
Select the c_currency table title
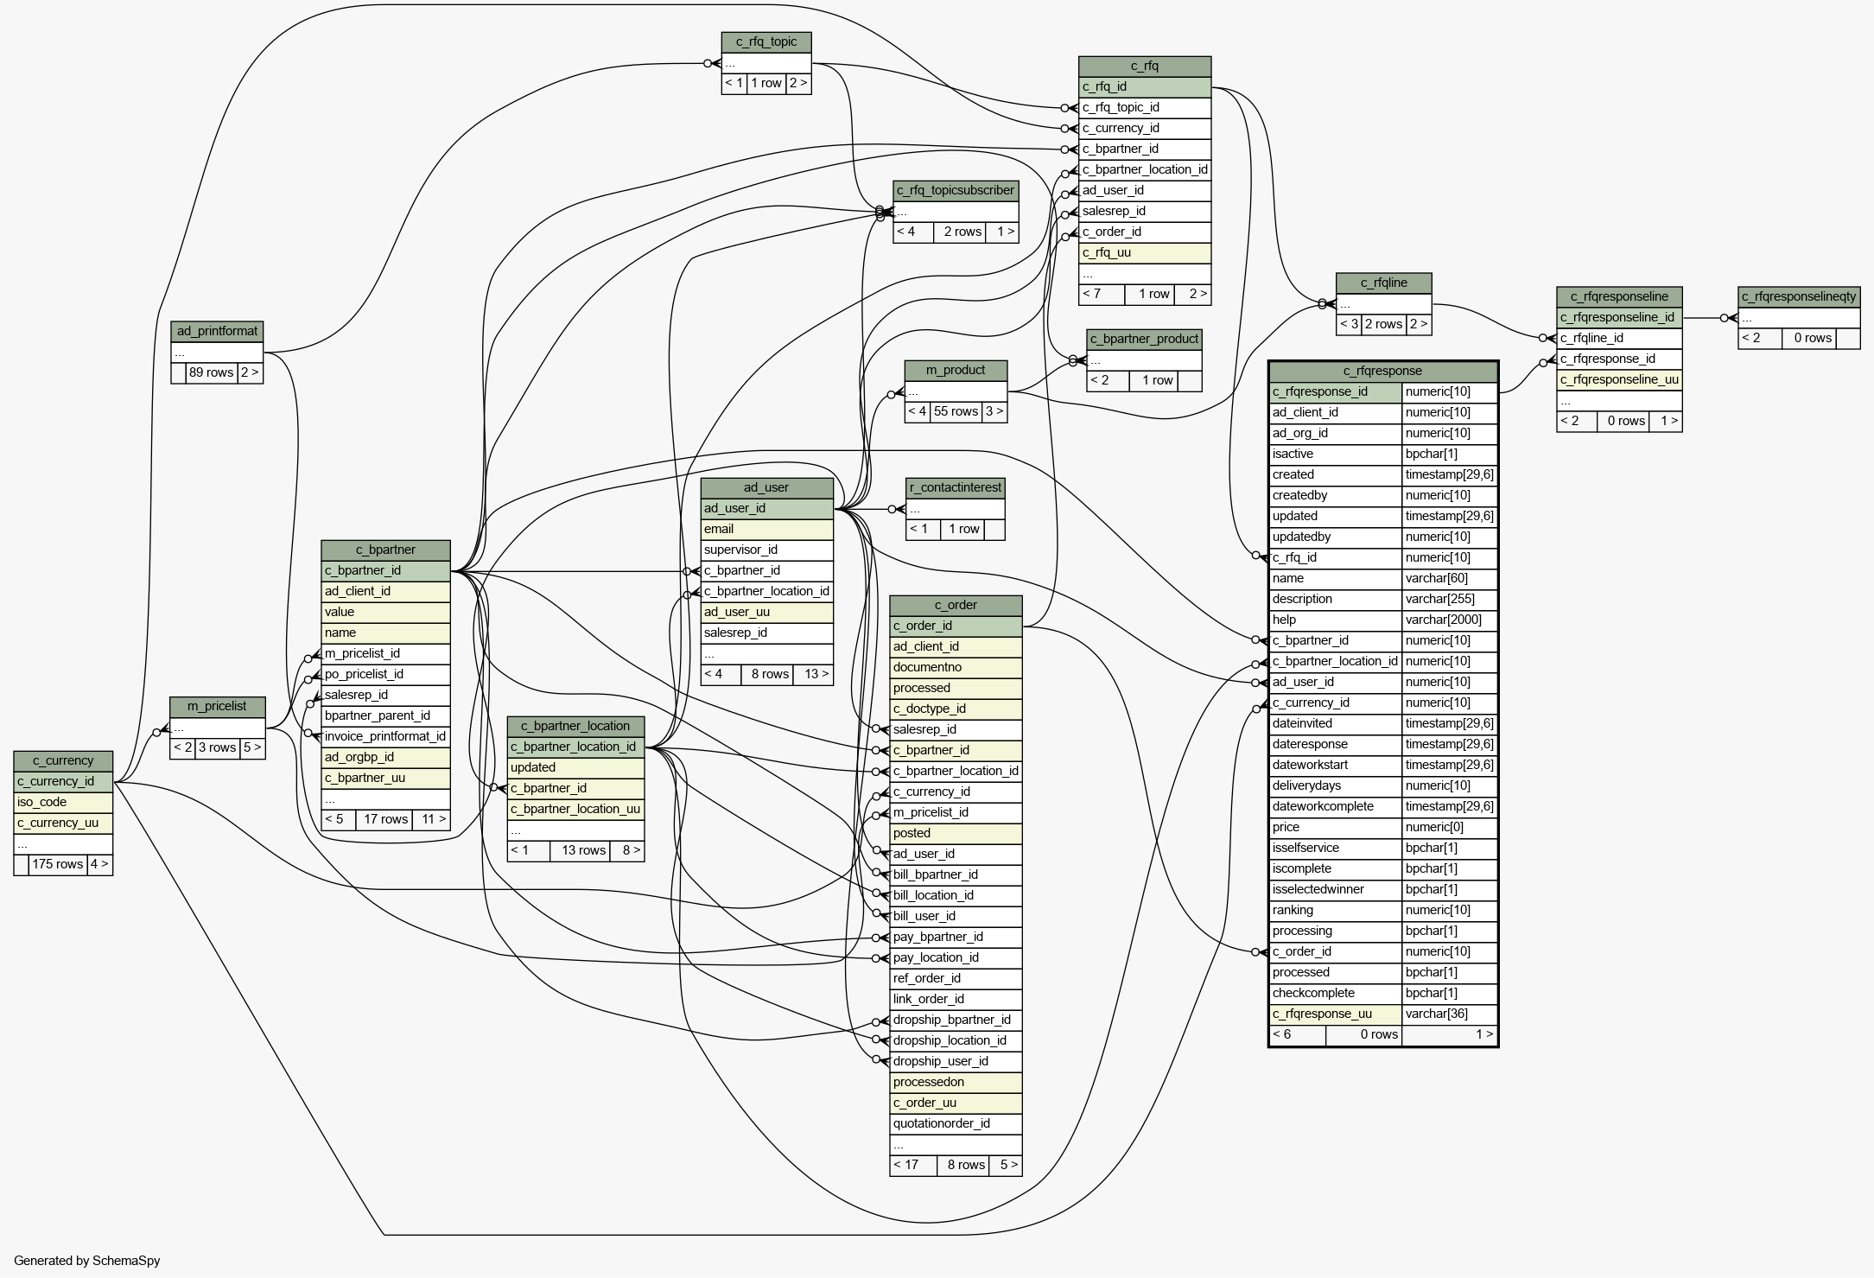pyautogui.click(x=63, y=761)
